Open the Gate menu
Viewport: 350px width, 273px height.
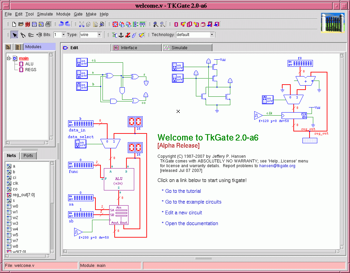coord(78,14)
